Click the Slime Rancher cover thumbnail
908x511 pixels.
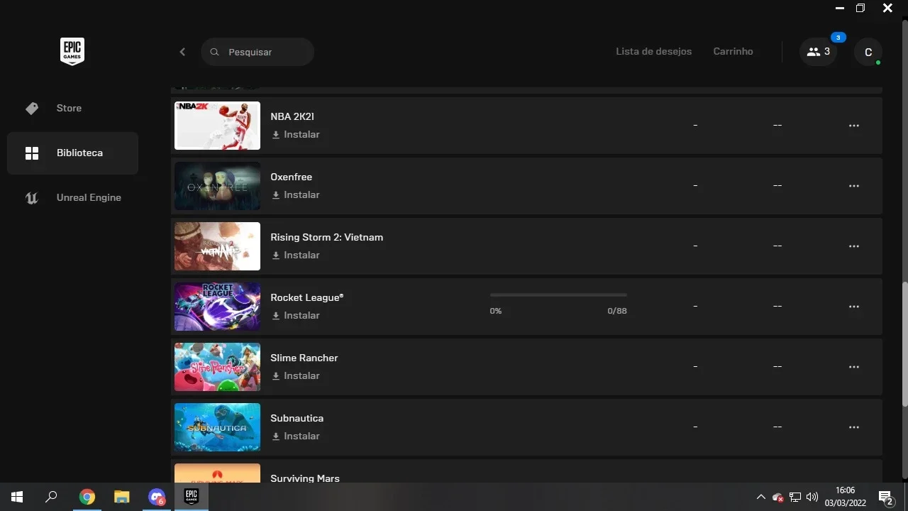[x=217, y=367]
